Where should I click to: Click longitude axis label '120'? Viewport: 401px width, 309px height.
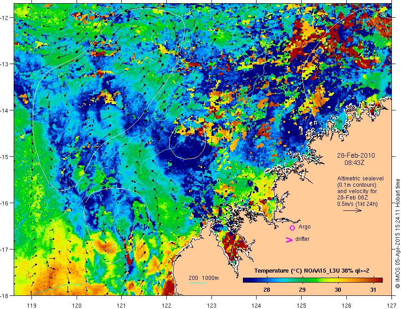click(77, 305)
